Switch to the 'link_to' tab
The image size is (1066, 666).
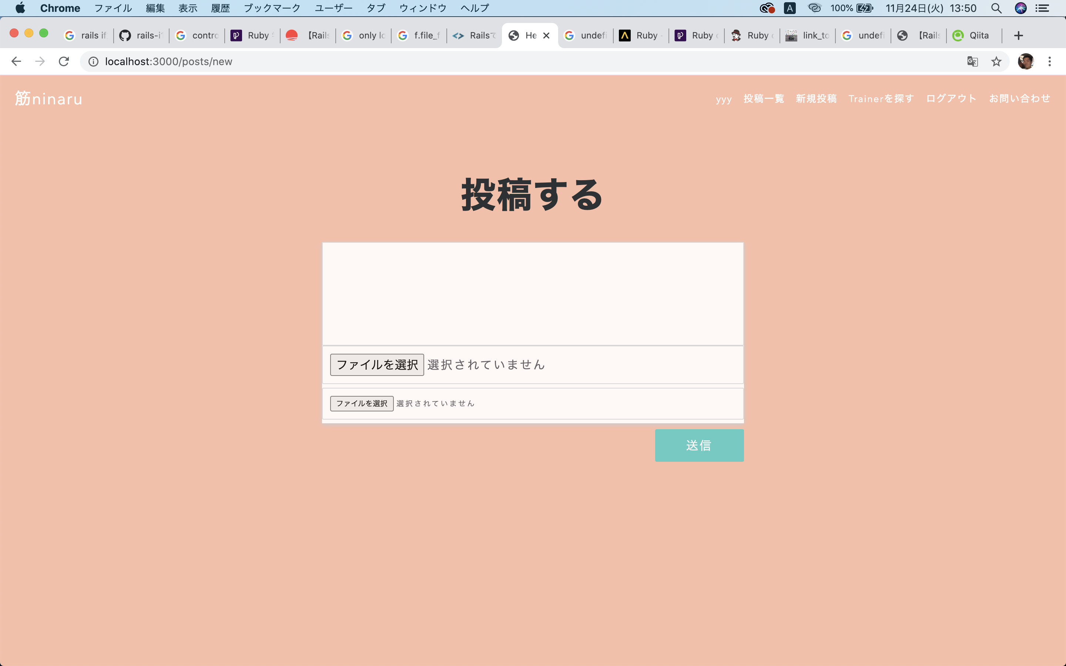point(807,35)
